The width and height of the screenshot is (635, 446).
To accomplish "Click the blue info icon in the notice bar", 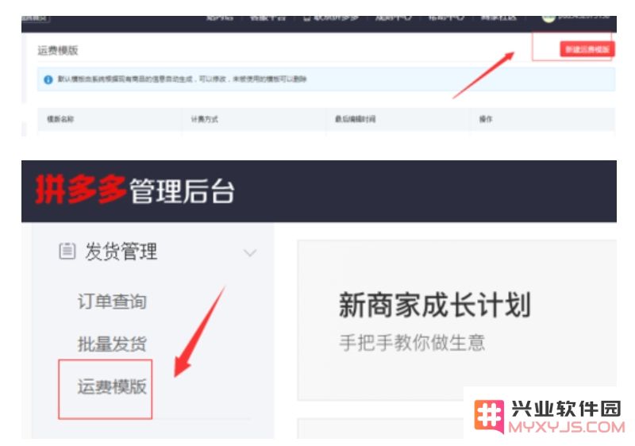I will coord(48,79).
